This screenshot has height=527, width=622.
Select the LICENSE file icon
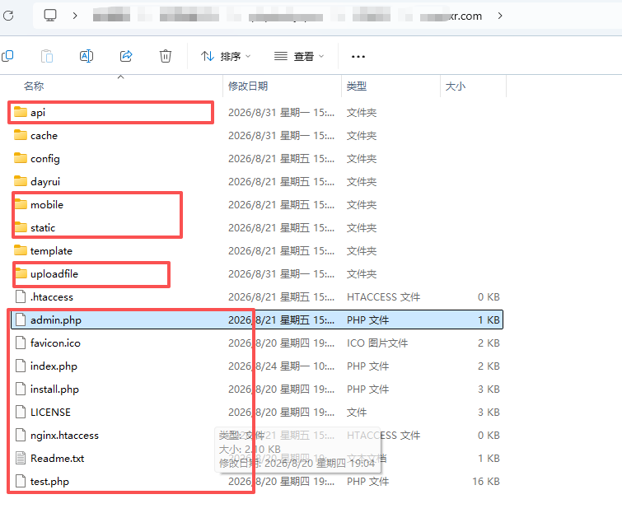tap(21, 412)
